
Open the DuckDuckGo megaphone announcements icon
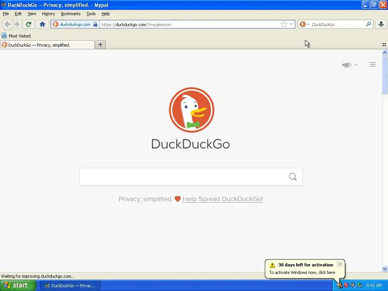click(x=347, y=65)
